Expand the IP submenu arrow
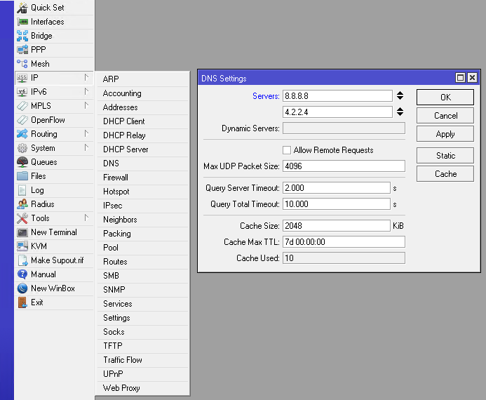 pos(86,77)
